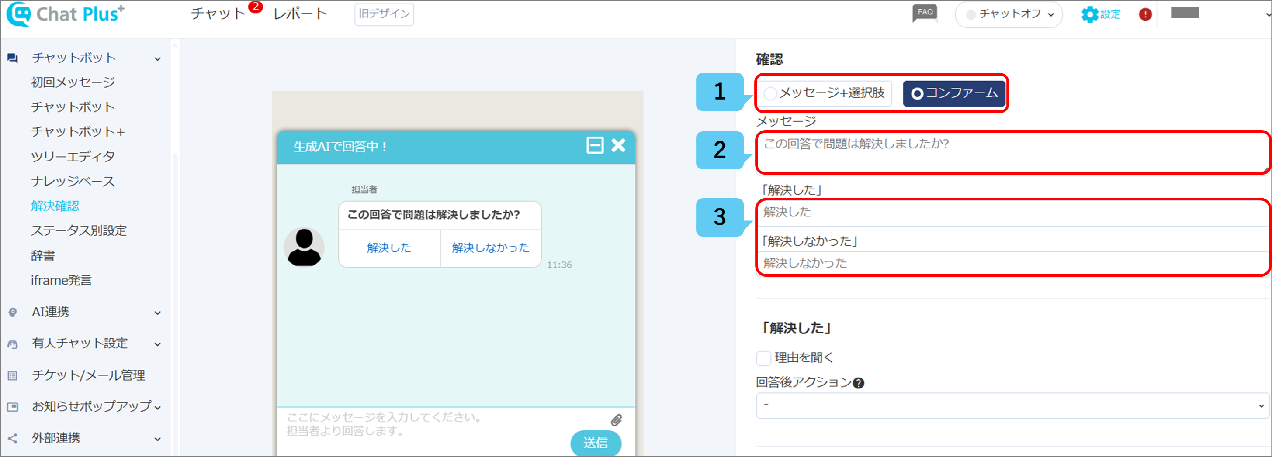The height and width of the screenshot is (457, 1272).
Task: Click the operator avatar in chat preview
Action: [304, 247]
